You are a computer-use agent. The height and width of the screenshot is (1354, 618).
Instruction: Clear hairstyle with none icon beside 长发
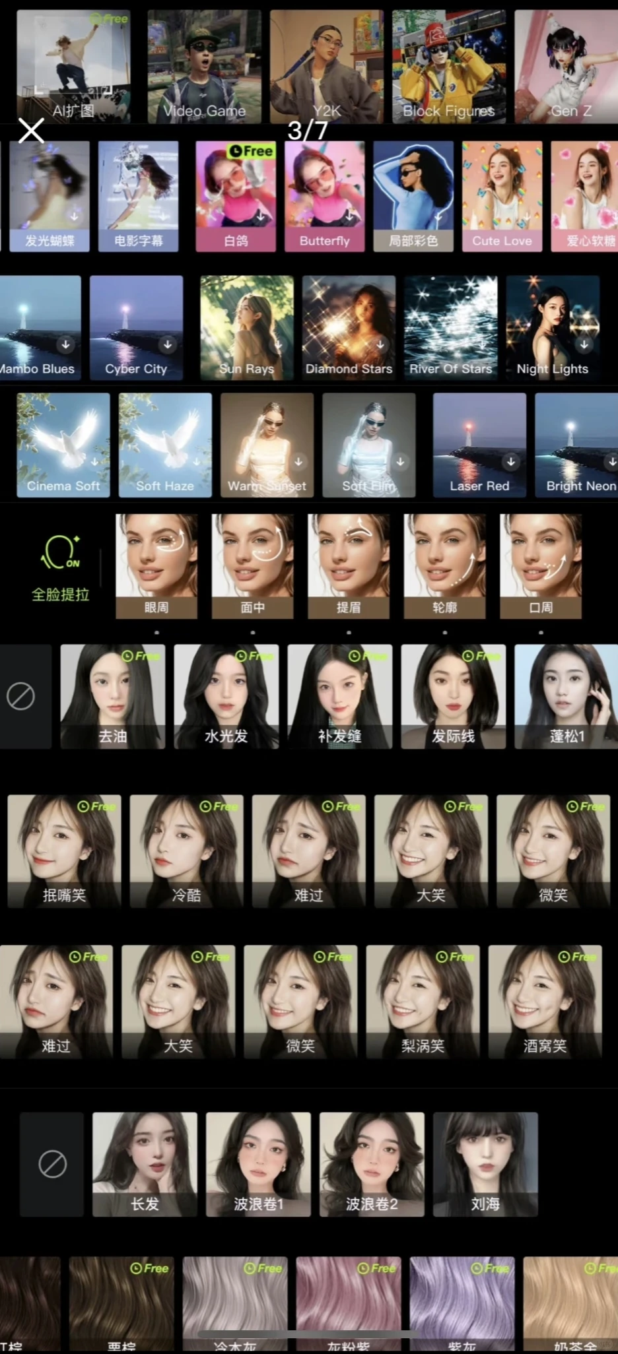click(52, 1165)
